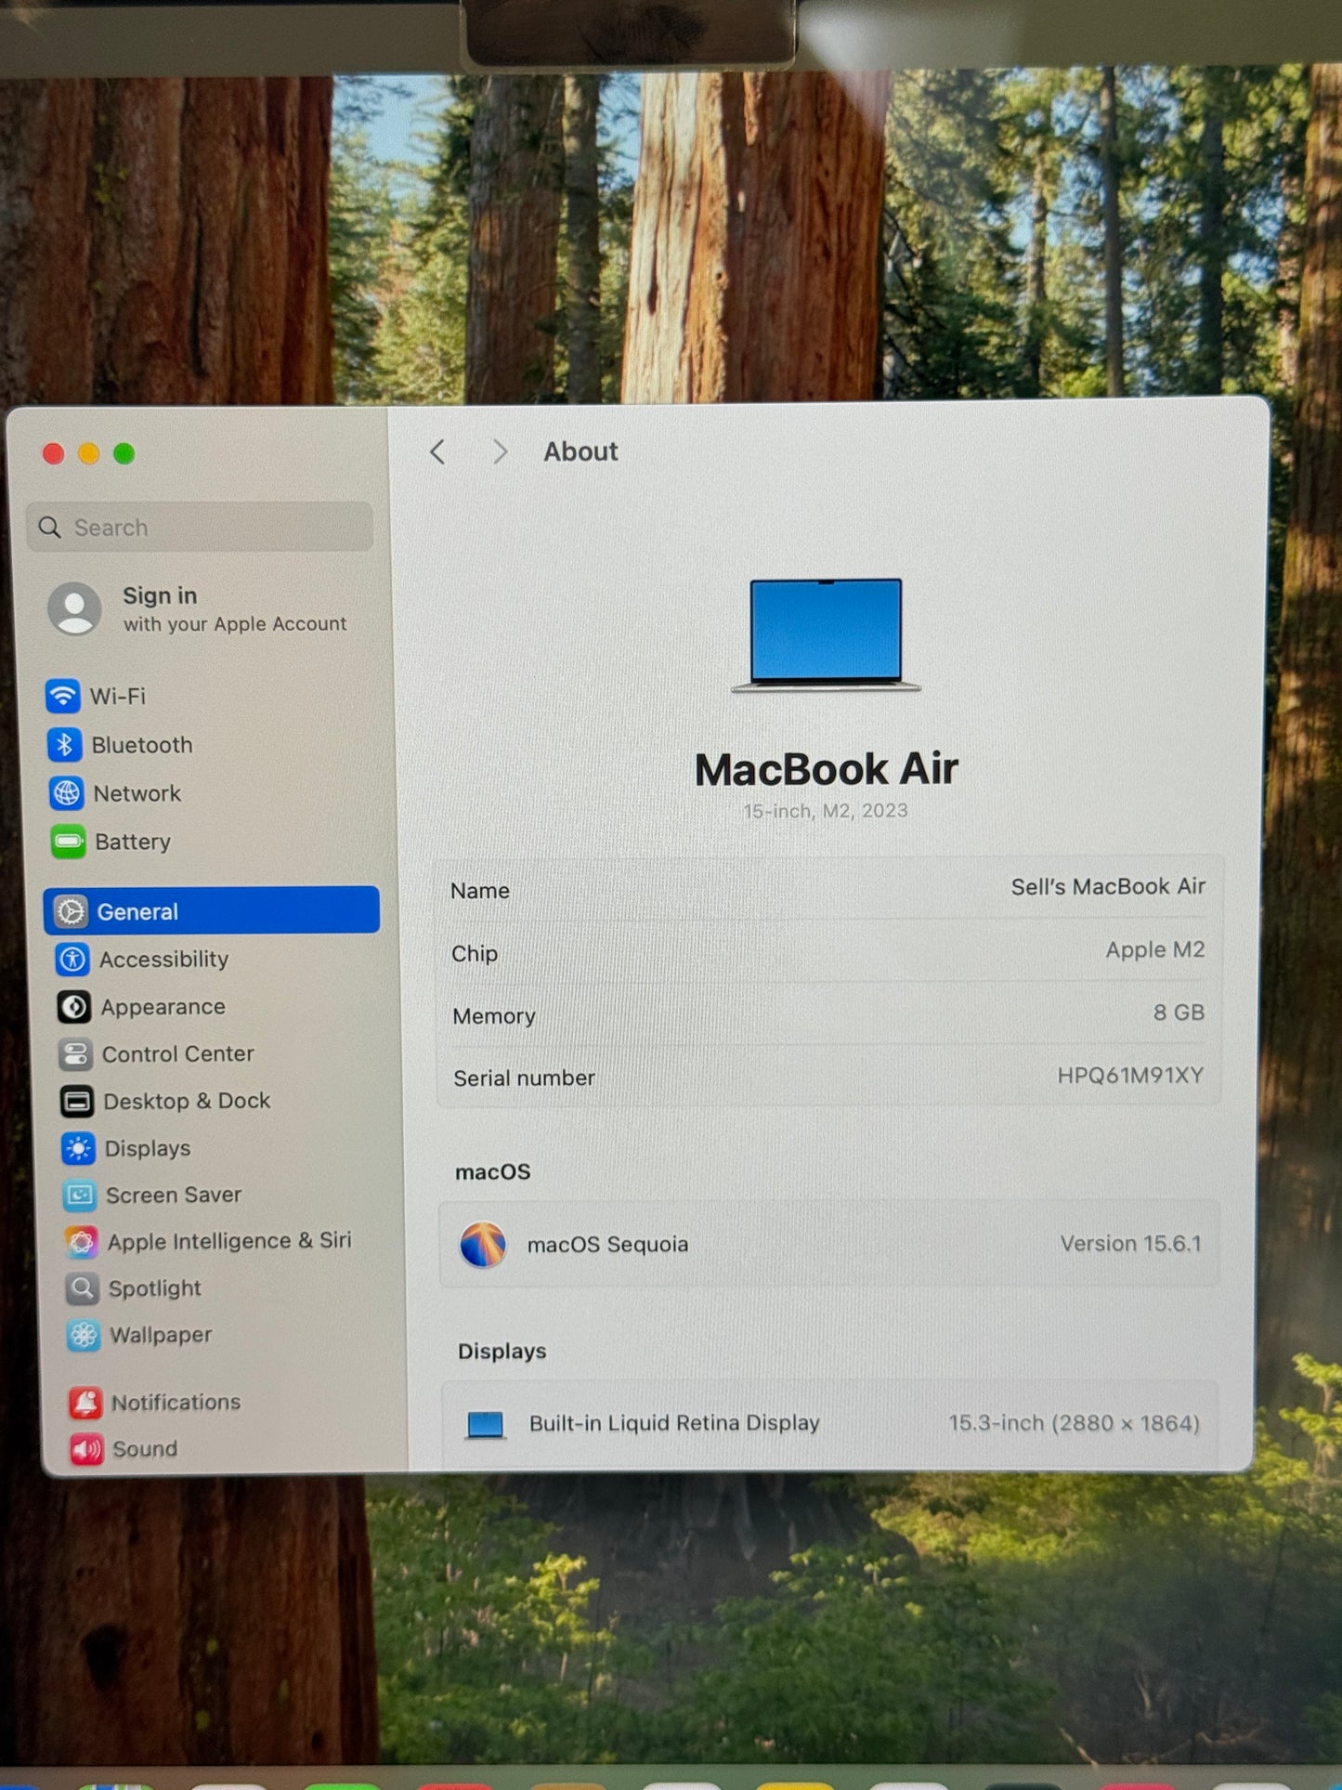Go forward with the right chevron

tap(500, 451)
